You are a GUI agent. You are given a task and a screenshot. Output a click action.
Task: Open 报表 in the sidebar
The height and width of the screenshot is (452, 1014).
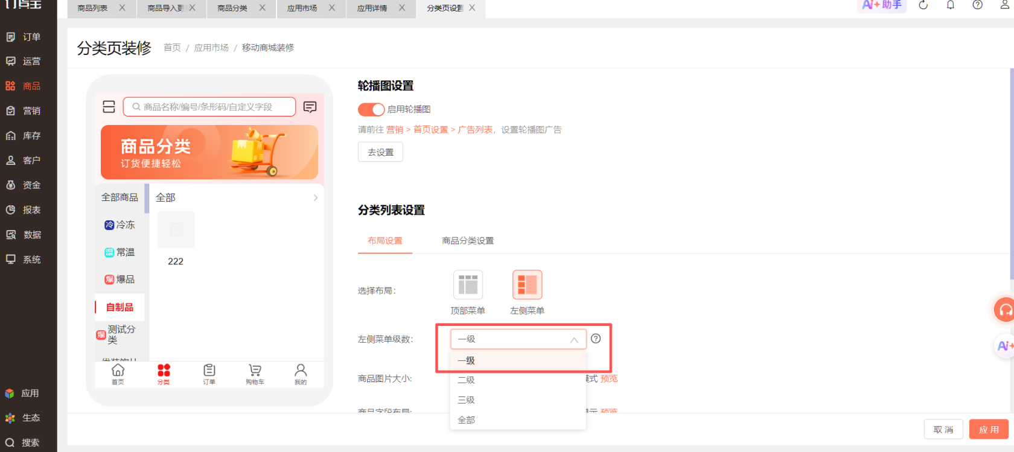point(24,210)
